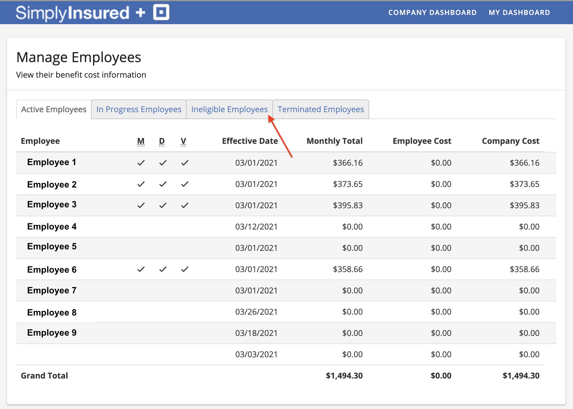Click the plus symbol between SimplyInsured and Square logos
The width and height of the screenshot is (573, 409).
coord(140,12)
